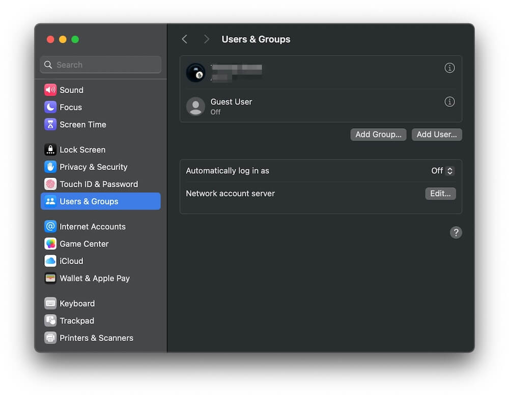509x398 pixels.
Task: Click the Trackpad icon in sidebar
Action: tap(50, 321)
